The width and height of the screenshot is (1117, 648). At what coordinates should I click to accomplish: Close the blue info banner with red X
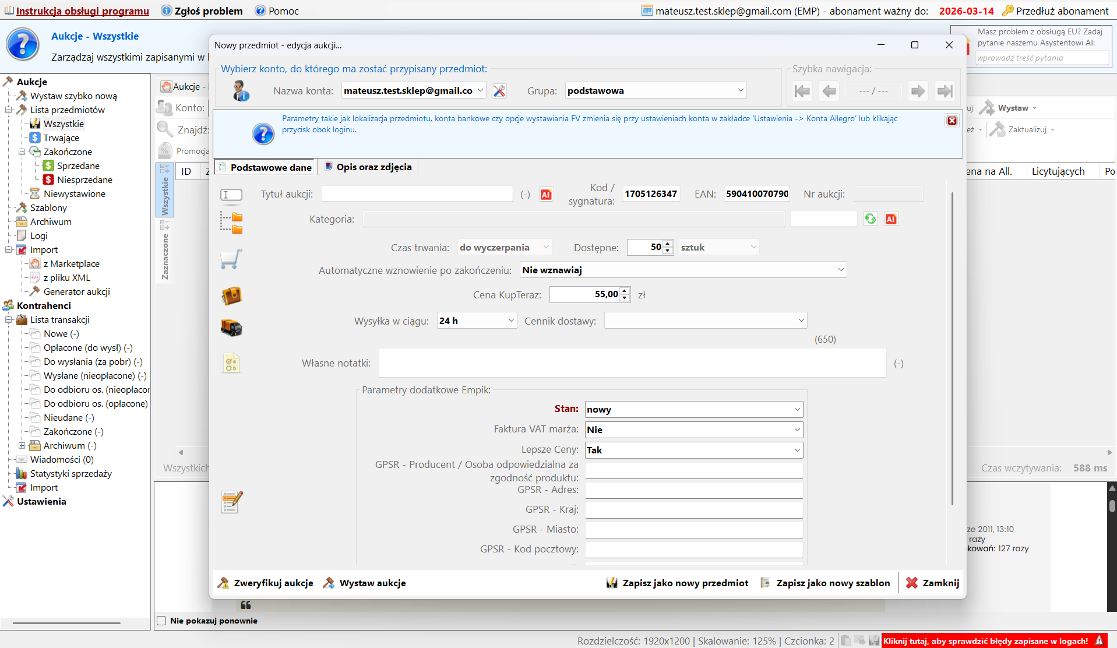(952, 121)
